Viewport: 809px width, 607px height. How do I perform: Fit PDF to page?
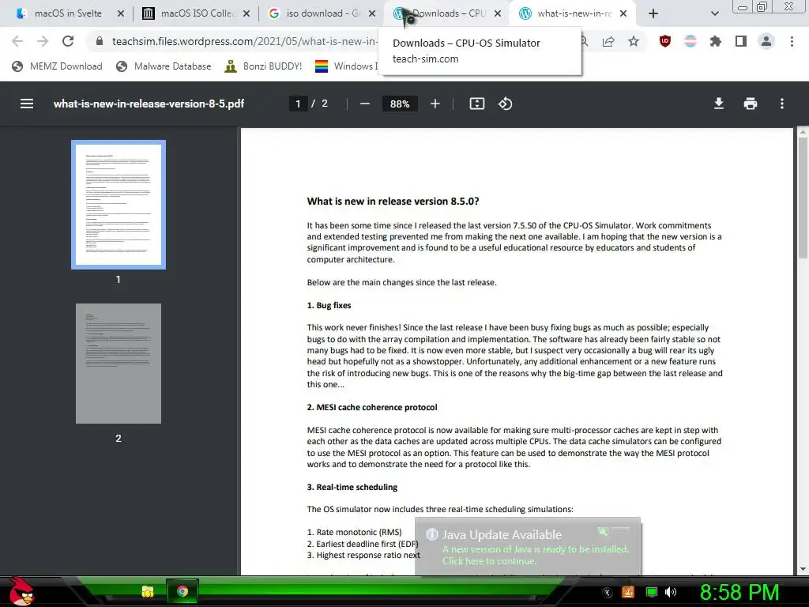point(476,104)
